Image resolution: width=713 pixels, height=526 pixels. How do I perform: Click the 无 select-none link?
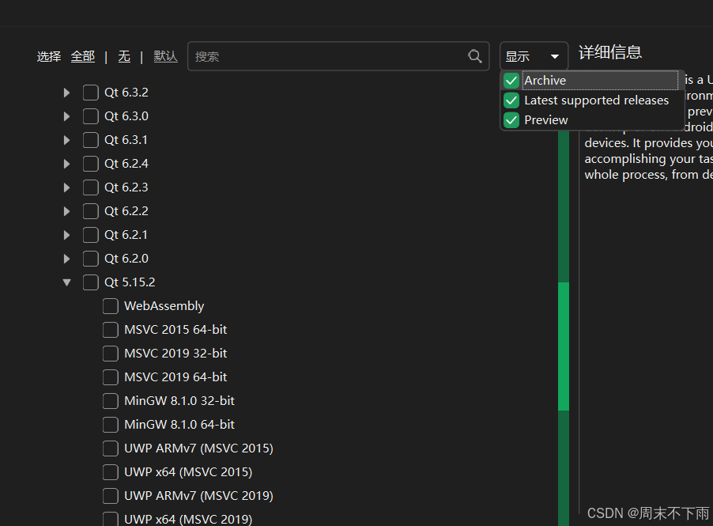pos(124,56)
